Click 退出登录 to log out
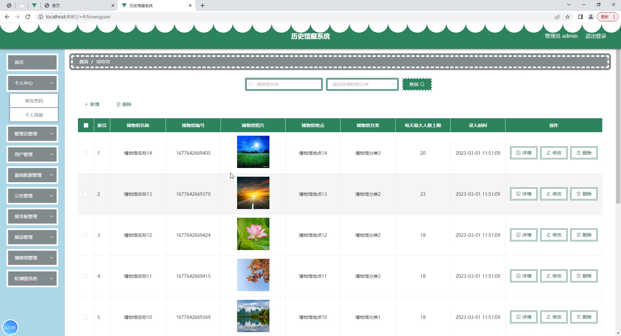Screen dimensions: 621x336 596,36
